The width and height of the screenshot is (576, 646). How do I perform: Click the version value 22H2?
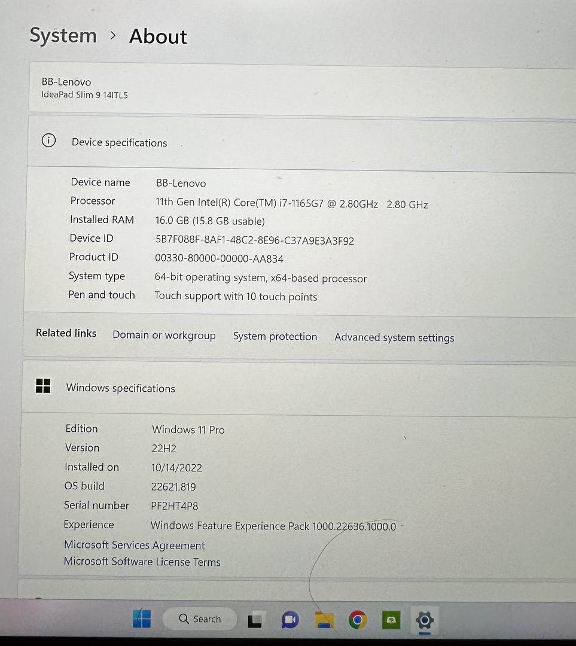(x=164, y=448)
